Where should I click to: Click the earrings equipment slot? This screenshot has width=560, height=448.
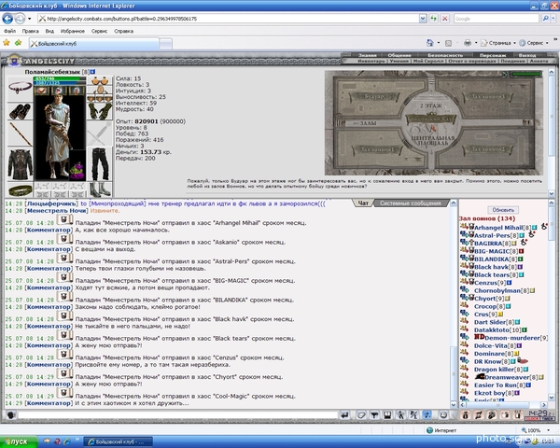(100, 81)
